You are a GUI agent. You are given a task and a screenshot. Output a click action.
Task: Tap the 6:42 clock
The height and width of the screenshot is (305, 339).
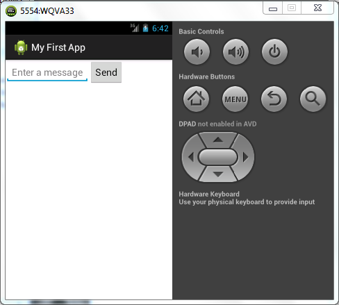pyautogui.click(x=160, y=28)
